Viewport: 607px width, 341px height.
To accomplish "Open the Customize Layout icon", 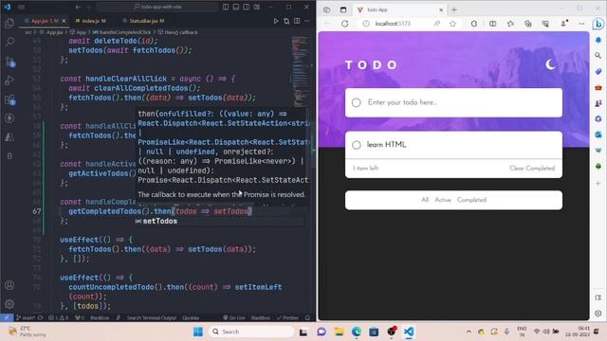I will (257, 7).
